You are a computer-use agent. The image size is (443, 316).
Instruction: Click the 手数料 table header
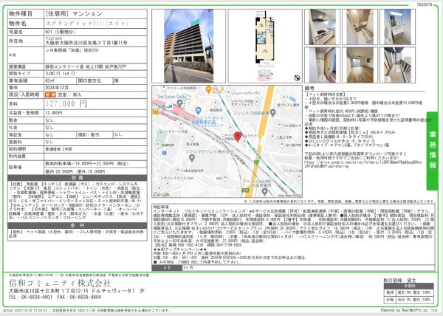coord(408,286)
